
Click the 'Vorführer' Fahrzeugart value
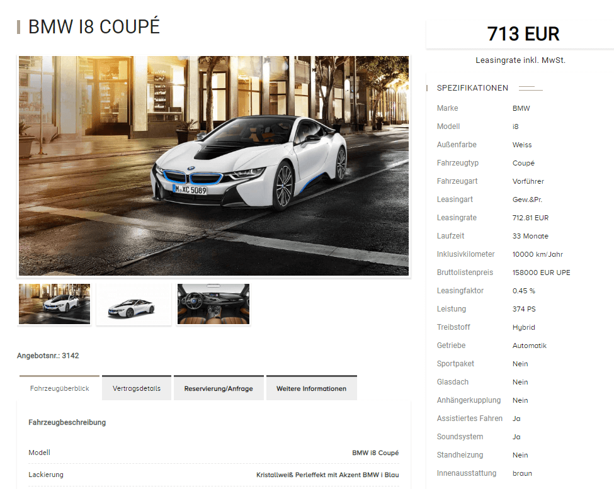coord(528,181)
